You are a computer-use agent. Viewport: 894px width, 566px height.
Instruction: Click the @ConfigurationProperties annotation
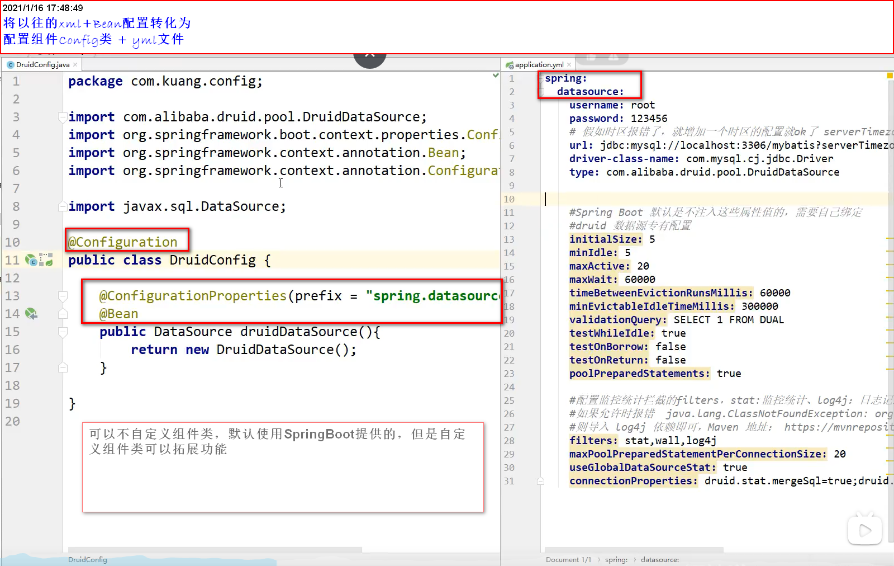pos(193,296)
